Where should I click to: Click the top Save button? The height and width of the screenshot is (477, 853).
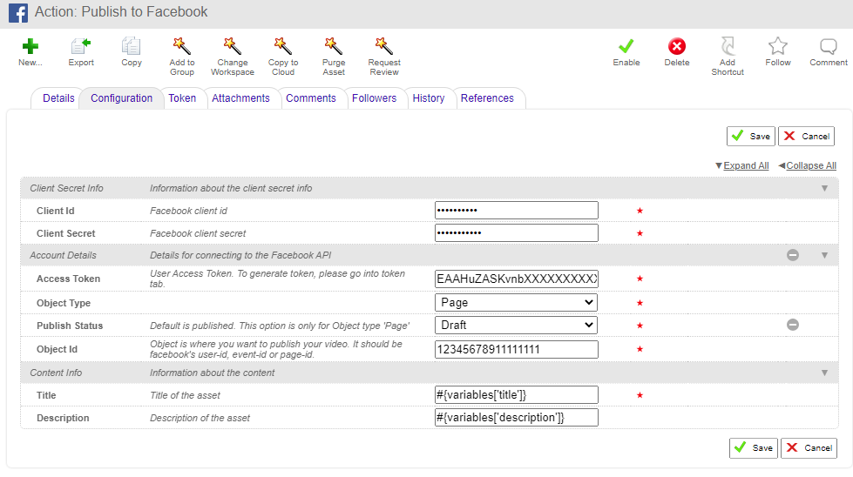tap(751, 137)
